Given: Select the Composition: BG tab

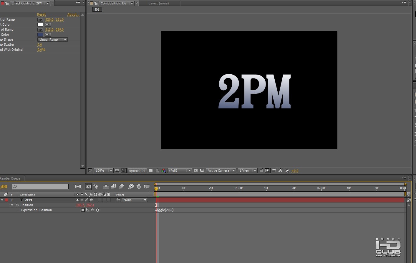Looking at the screenshot, I should tap(114, 3).
